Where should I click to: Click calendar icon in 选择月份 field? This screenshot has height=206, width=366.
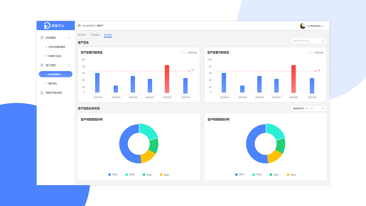(x=323, y=41)
